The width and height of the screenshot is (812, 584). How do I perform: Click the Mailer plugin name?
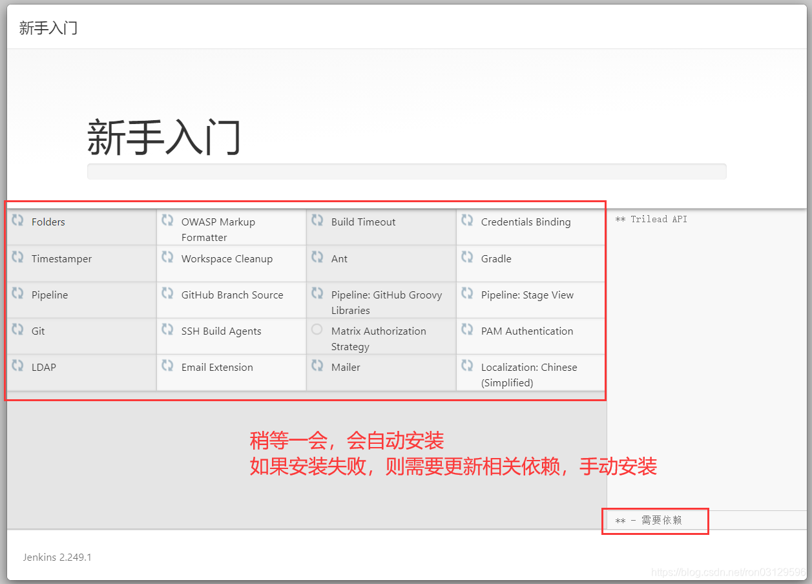pyautogui.click(x=346, y=367)
